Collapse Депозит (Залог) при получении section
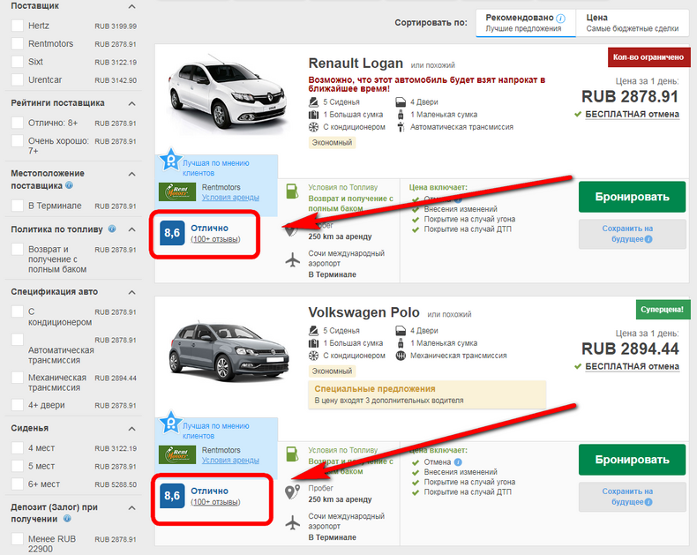Screen dimensions: 697x555 point(131,507)
